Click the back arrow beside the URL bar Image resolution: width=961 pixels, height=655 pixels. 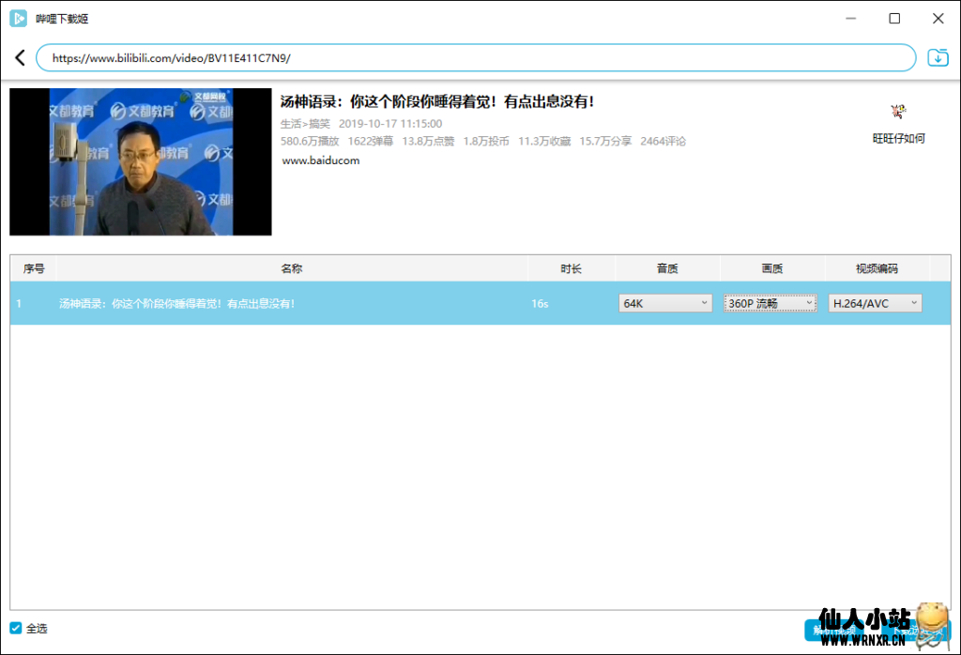point(20,58)
